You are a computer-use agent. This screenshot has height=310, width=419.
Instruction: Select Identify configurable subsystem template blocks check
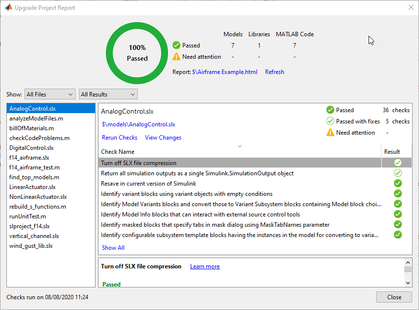coord(240,235)
